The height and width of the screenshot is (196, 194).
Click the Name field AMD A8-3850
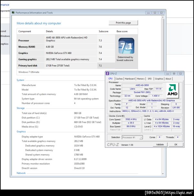pos(142,85)
